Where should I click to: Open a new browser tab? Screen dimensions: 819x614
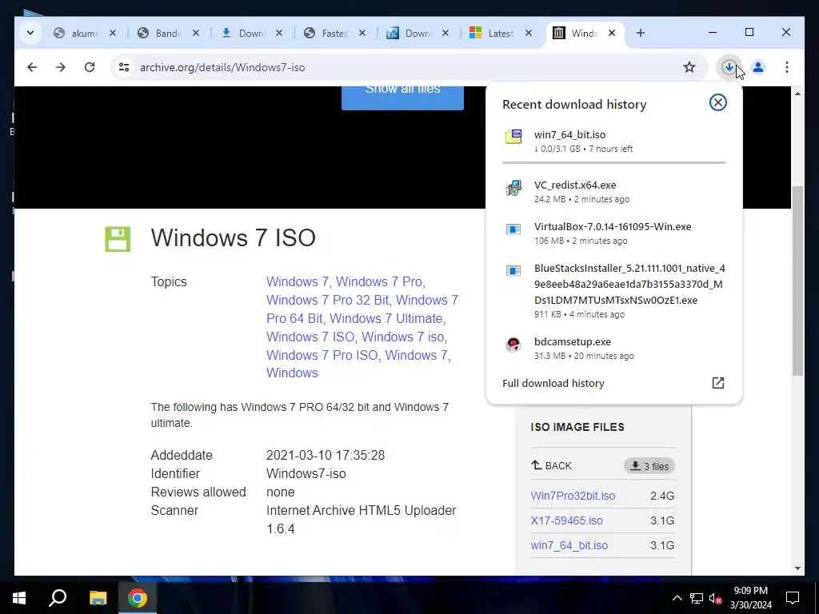click(x=641, y=33)
